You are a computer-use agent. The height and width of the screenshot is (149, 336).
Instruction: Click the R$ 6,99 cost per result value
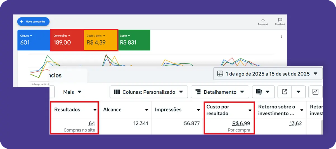tap(241, 123)
